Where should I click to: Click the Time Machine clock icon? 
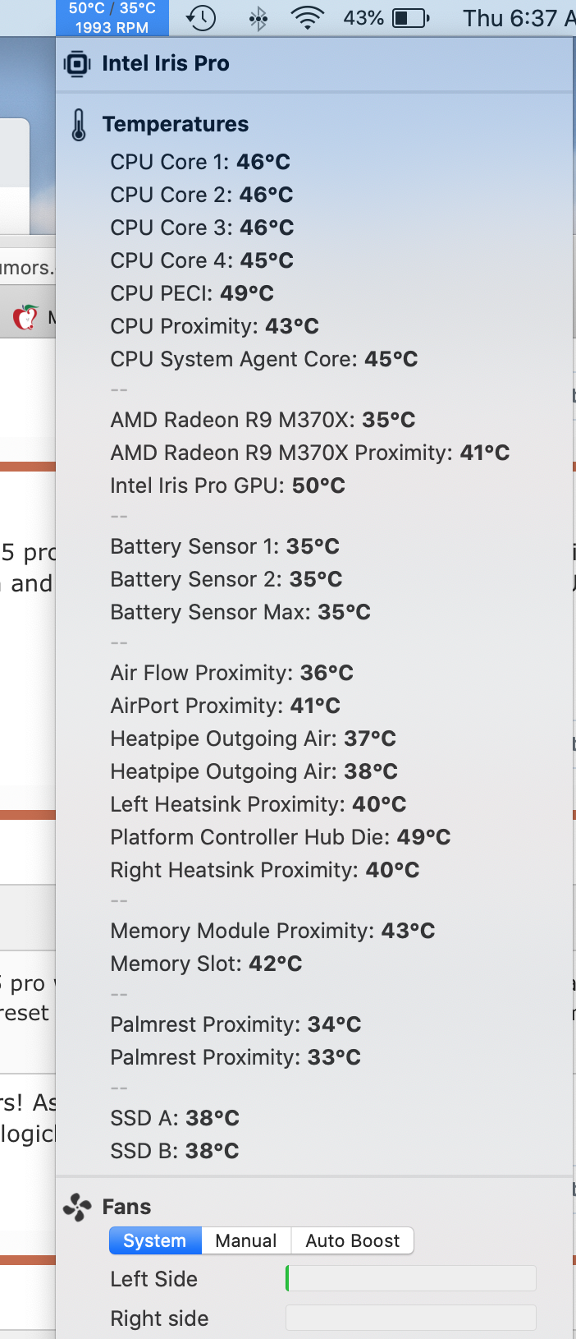point(201,18)
